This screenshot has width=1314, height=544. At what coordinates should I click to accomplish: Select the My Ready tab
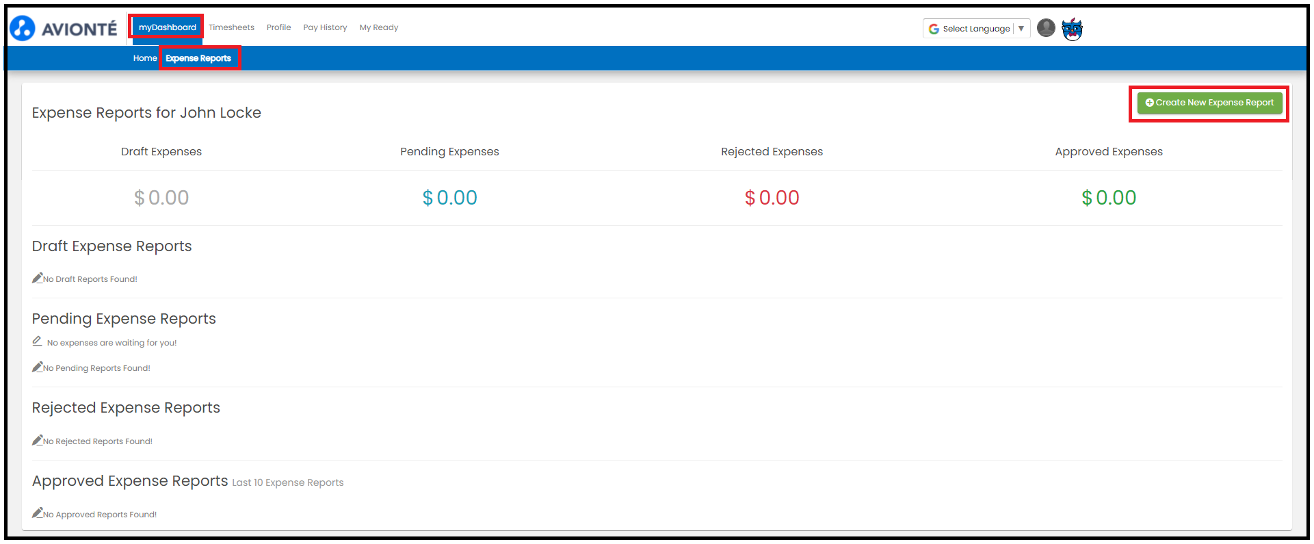click(x=379, y=27)
